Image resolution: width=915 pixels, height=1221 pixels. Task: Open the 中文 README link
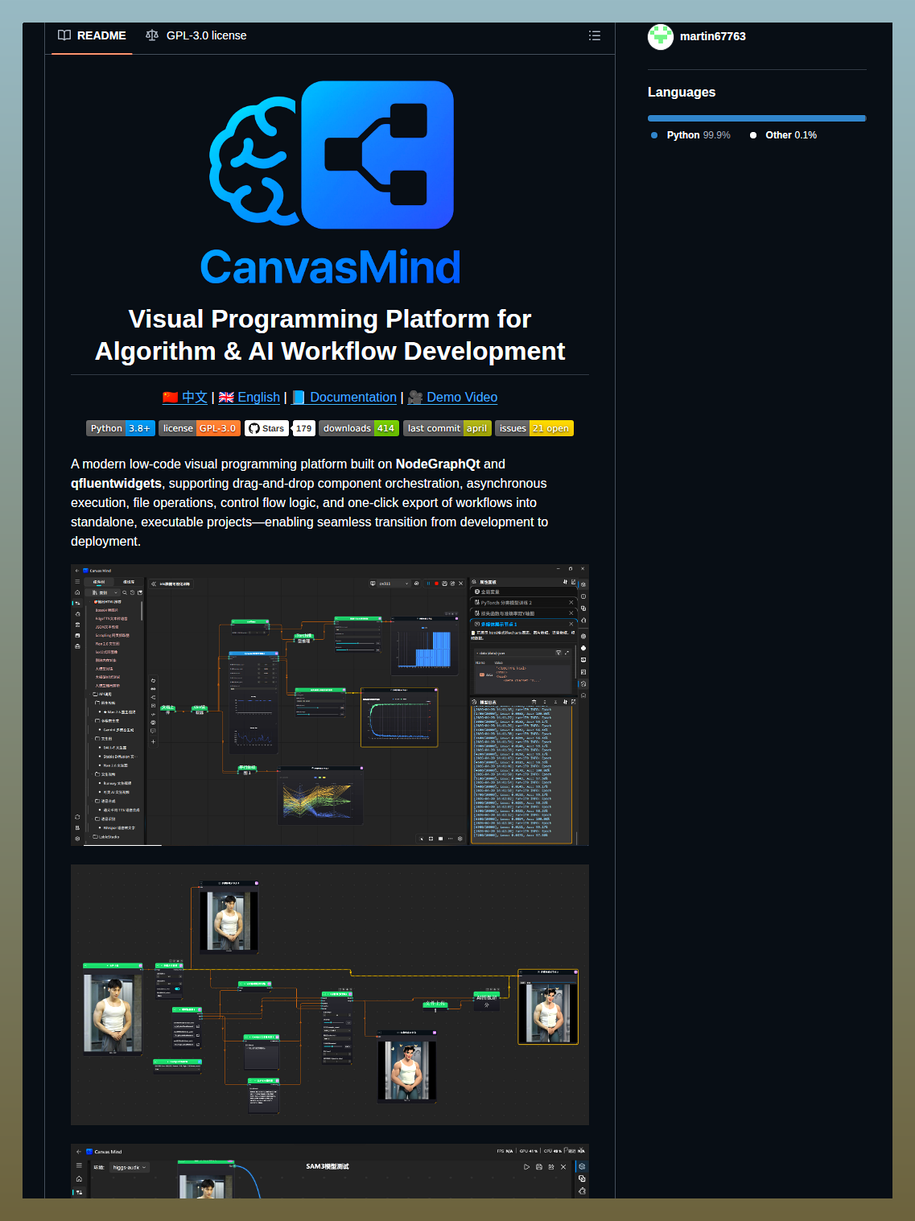(x=185, y=397)
